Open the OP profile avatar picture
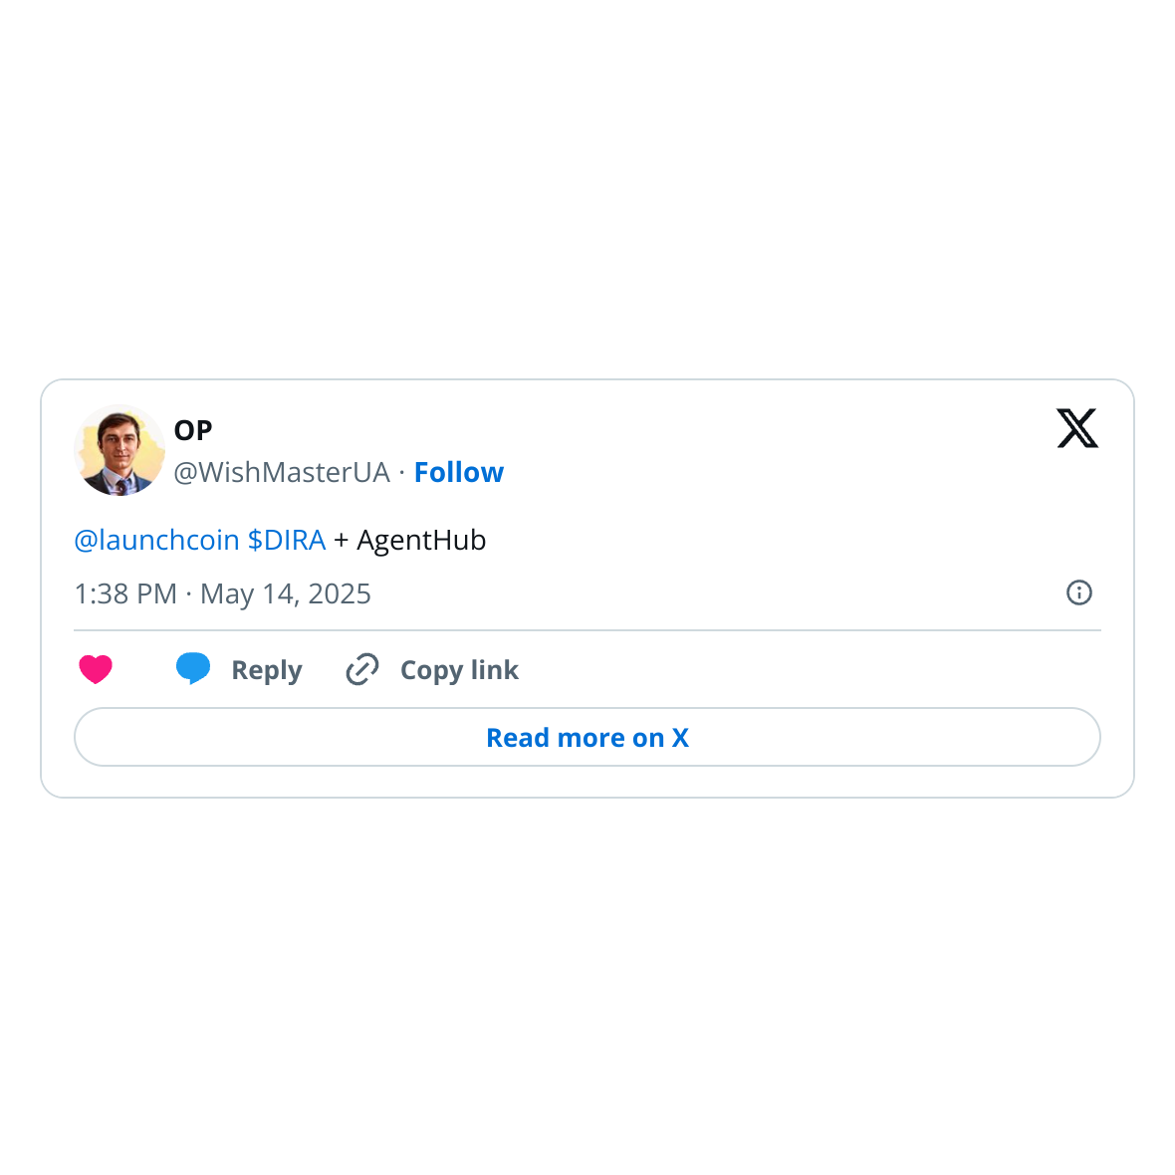The width and height of the screenshot is (1175, 1175). click(x=119, y=450)
